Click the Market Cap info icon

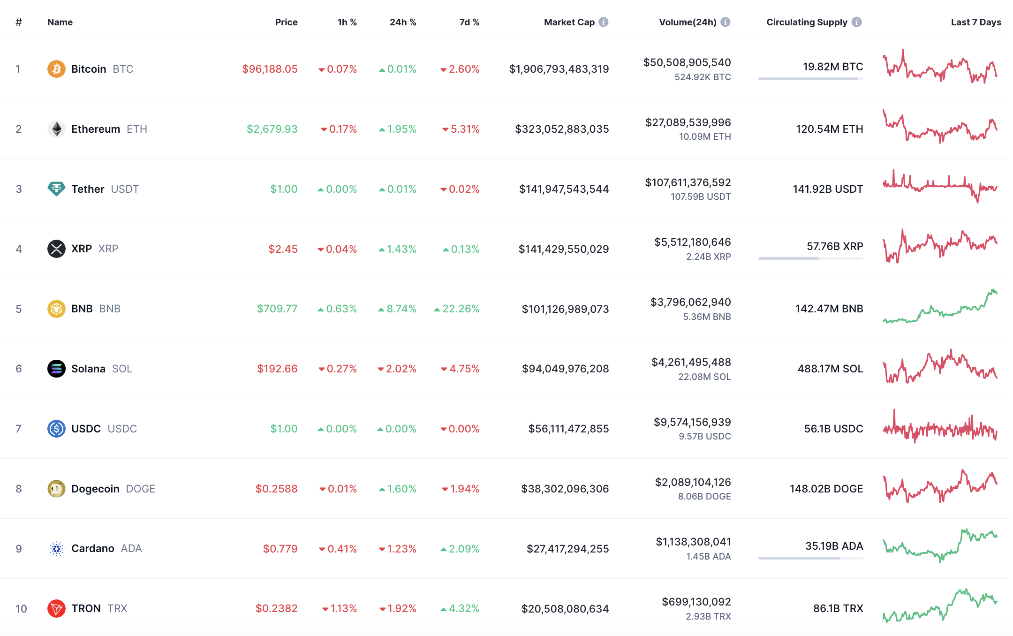point(604,22)
